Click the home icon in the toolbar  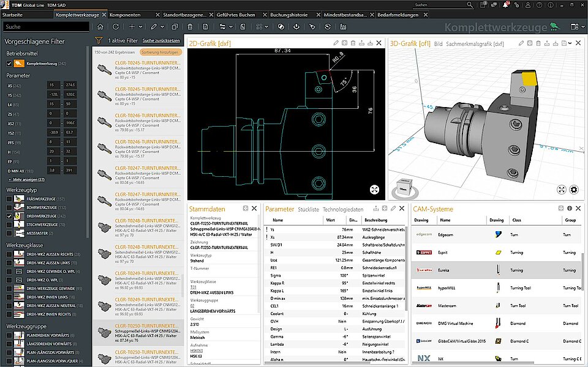point(100,27)
